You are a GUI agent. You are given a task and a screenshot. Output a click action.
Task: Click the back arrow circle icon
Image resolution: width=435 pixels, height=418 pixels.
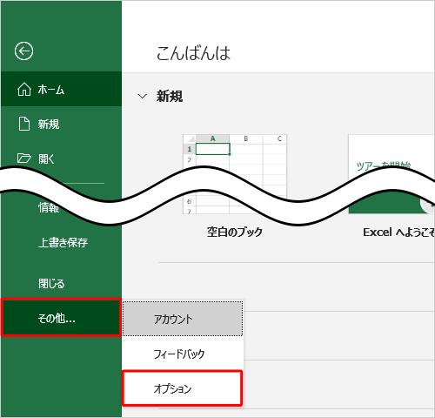click(23, 51)
